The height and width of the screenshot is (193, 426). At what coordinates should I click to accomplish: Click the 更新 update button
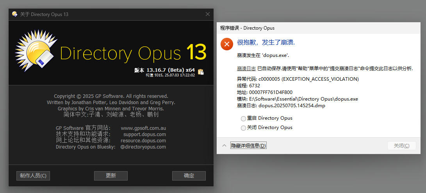pos(111,175)
